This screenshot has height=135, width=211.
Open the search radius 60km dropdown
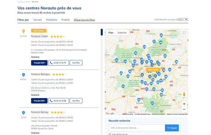click(x=183, y=20)
